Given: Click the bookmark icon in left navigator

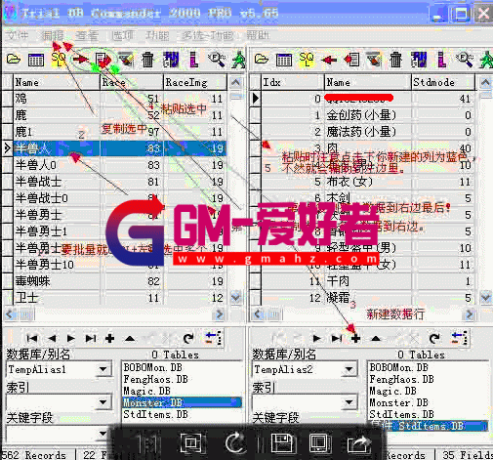Looking at the screenshot, I should pyautogui.click(x=214, y=338).
